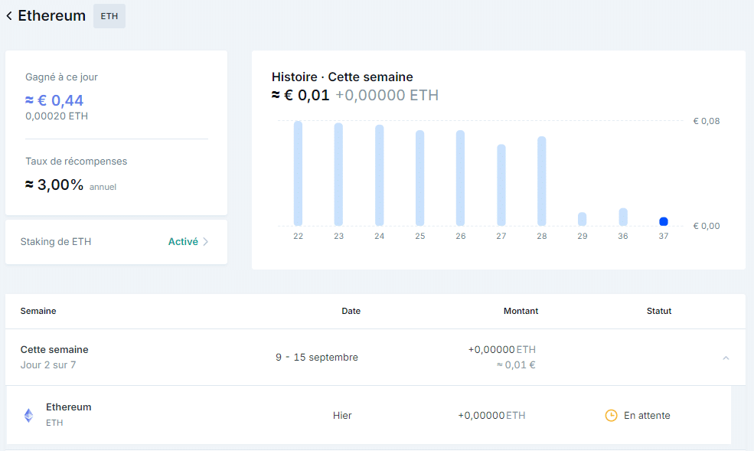Click the 'Gagné à ce jour' label
This screenshot has height=451, width=754.
click(61, 77)
